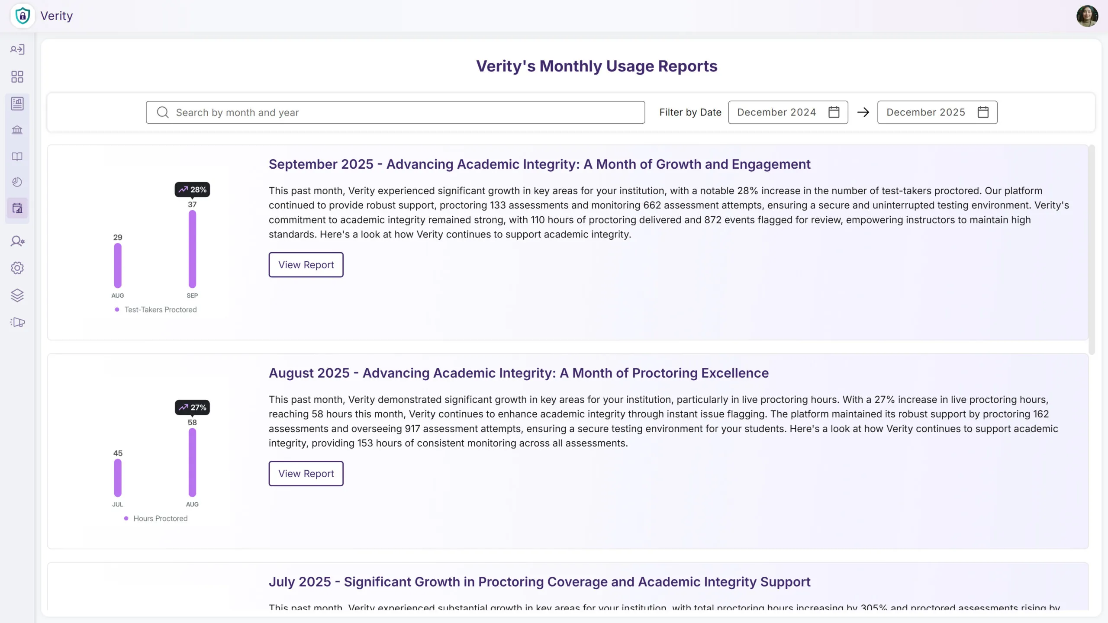Open the reports document icon in sidebar

pos(17,103)
